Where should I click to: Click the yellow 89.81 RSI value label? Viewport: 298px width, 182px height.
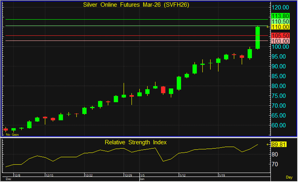[x=280, y=145]
